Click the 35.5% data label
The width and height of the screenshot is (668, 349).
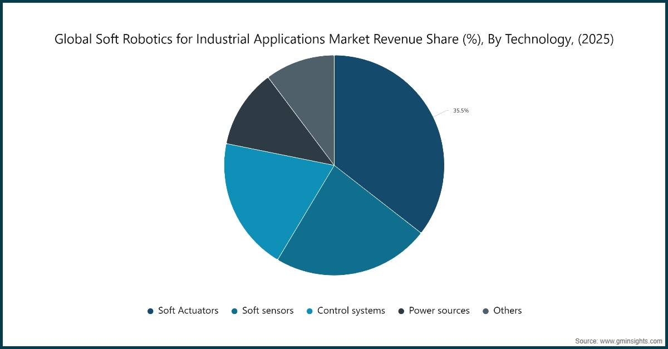point(460,110)
